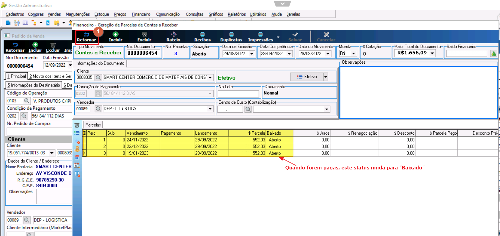Image resolution: width=500 pixels, height=236 pixels.
Task: Click the Retornar toolbar icon in Financeiro
Action: click(87, 34)
